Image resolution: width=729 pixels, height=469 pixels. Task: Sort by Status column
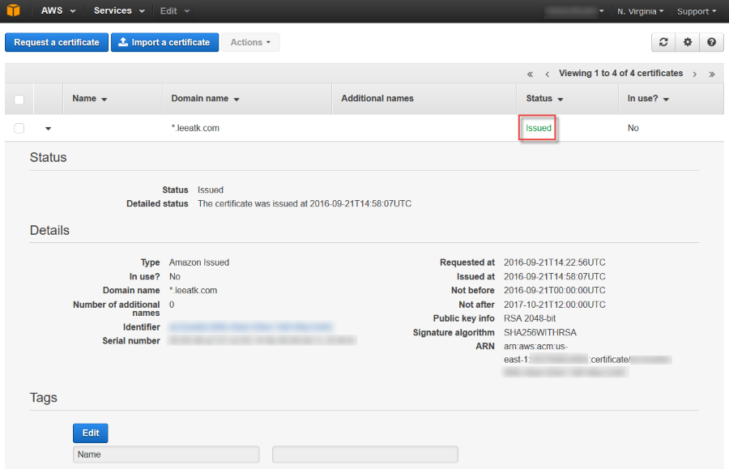coord(544,99)
